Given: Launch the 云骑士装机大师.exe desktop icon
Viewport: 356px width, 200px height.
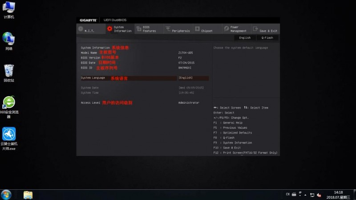Looking at the screenshot, I should [x=9, y=139].
